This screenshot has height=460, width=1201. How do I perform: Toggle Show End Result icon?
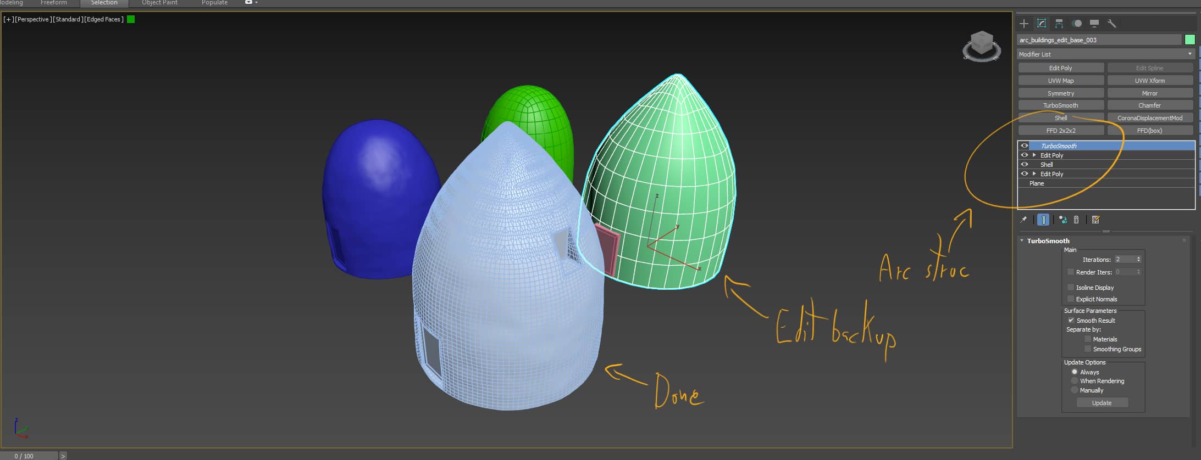tap(1043, 220)
